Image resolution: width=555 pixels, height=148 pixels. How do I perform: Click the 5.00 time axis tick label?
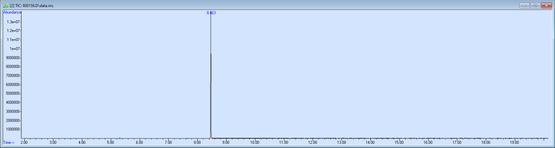[111, 142]
